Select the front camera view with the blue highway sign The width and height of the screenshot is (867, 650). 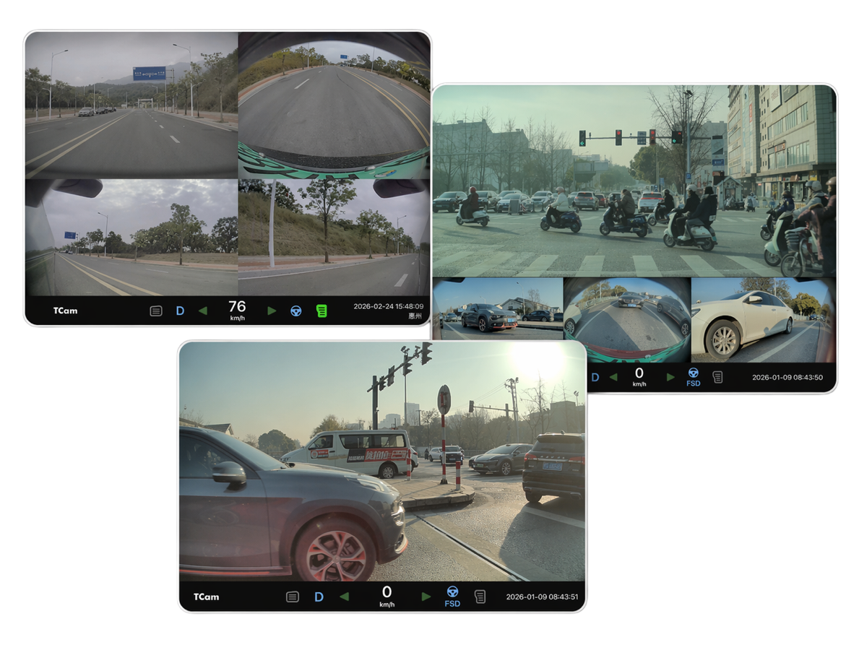tap(131, 105)
